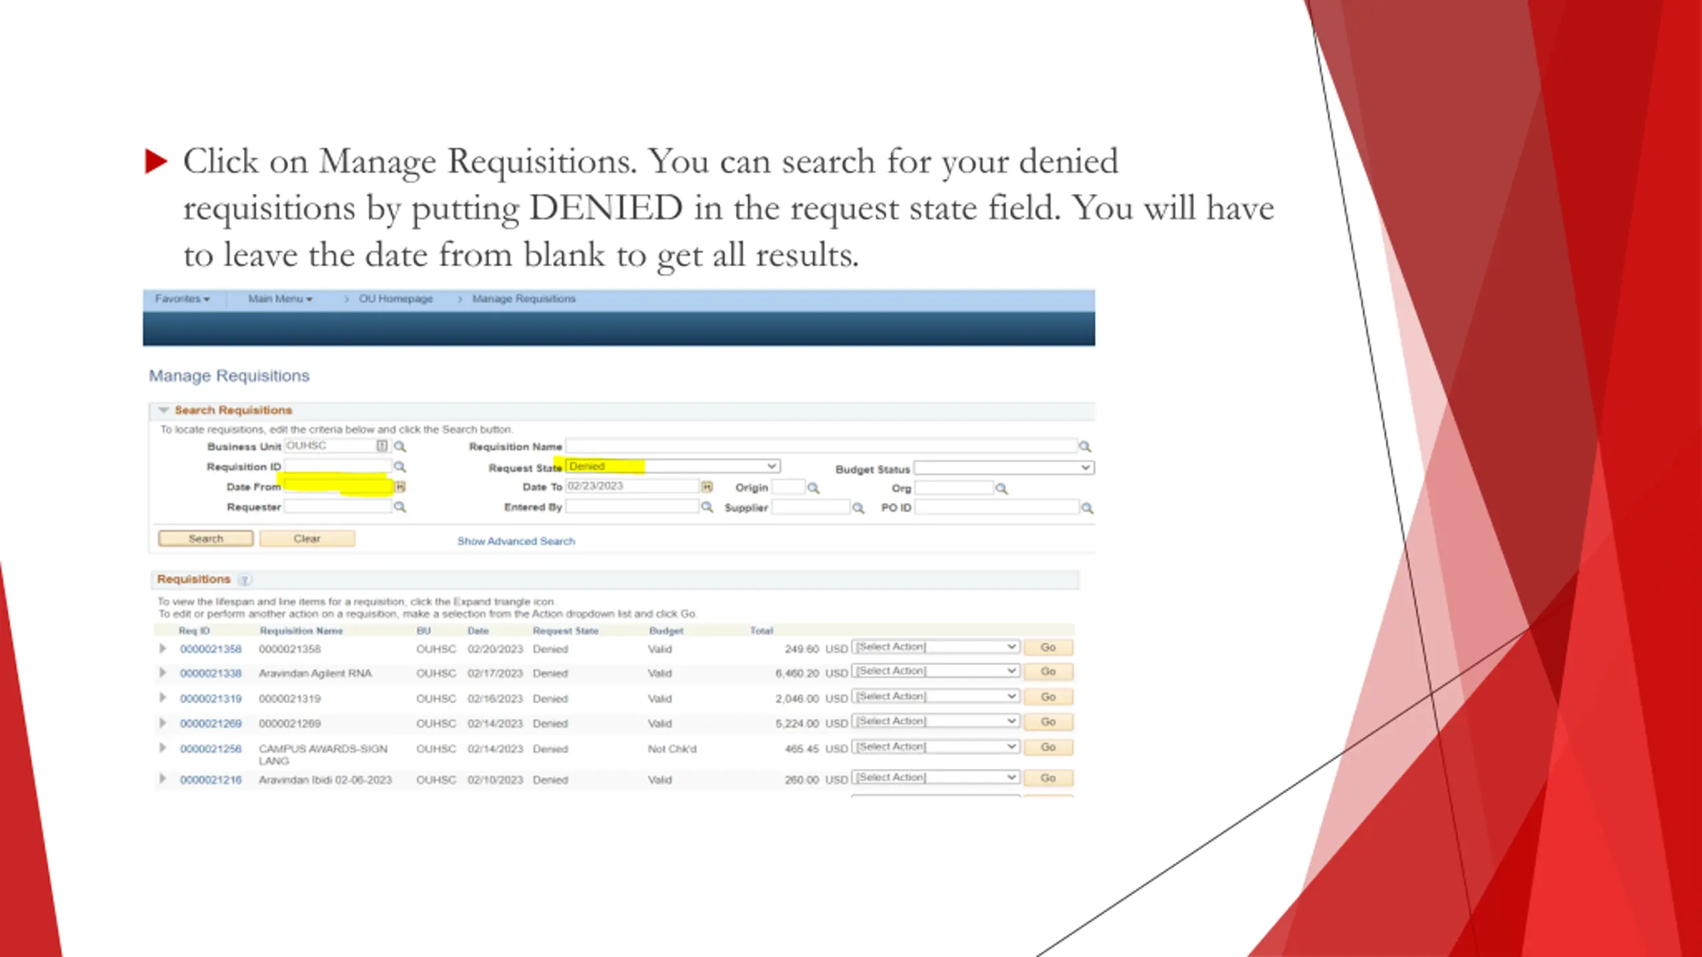Open requisition link 0000021269
Image resolution: width=1702 pixels, height=957 pixels.
[211, 723]
